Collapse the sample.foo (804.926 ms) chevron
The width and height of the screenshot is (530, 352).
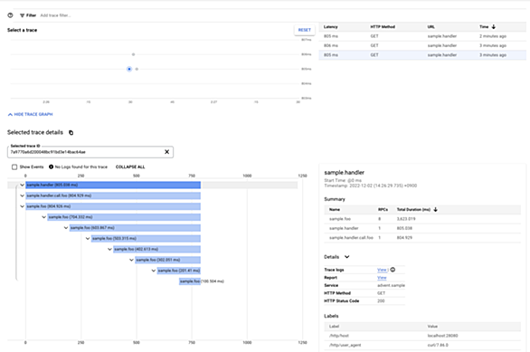coord(23,206)
